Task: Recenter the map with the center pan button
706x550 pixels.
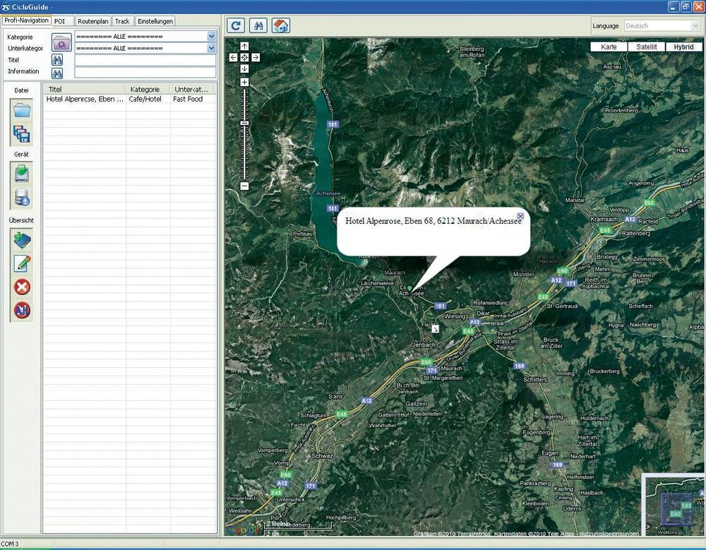Action: (244, 58)
